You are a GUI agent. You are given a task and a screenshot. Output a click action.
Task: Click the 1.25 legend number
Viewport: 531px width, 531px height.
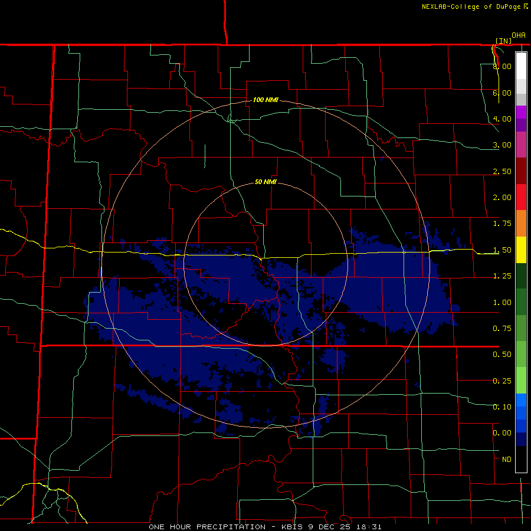502,276
